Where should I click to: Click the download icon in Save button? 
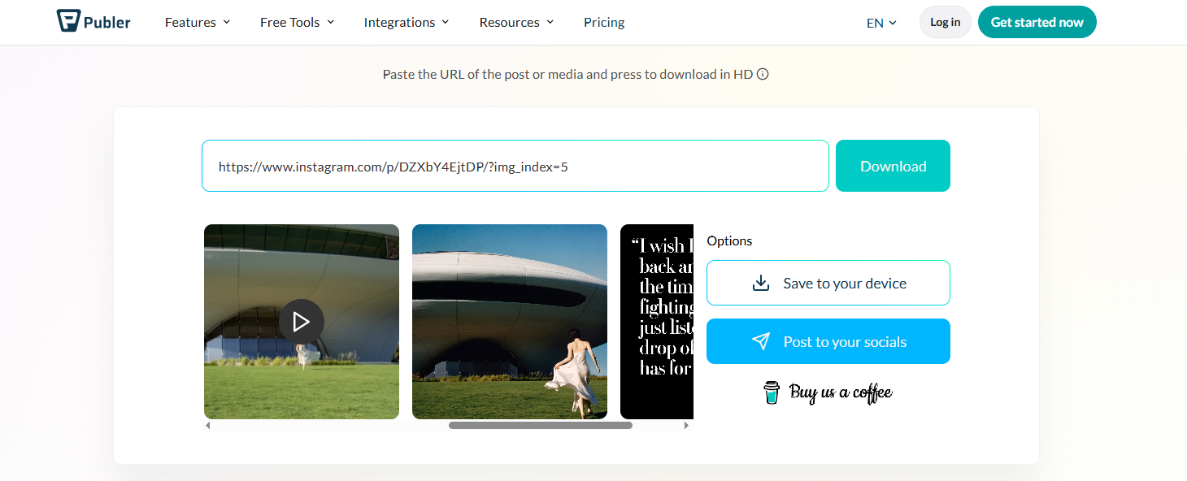pyautogui.click(x=761, y=283)
